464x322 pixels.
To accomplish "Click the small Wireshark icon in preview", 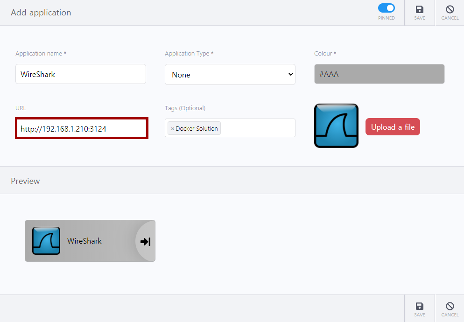I will [x=46, y=241].
